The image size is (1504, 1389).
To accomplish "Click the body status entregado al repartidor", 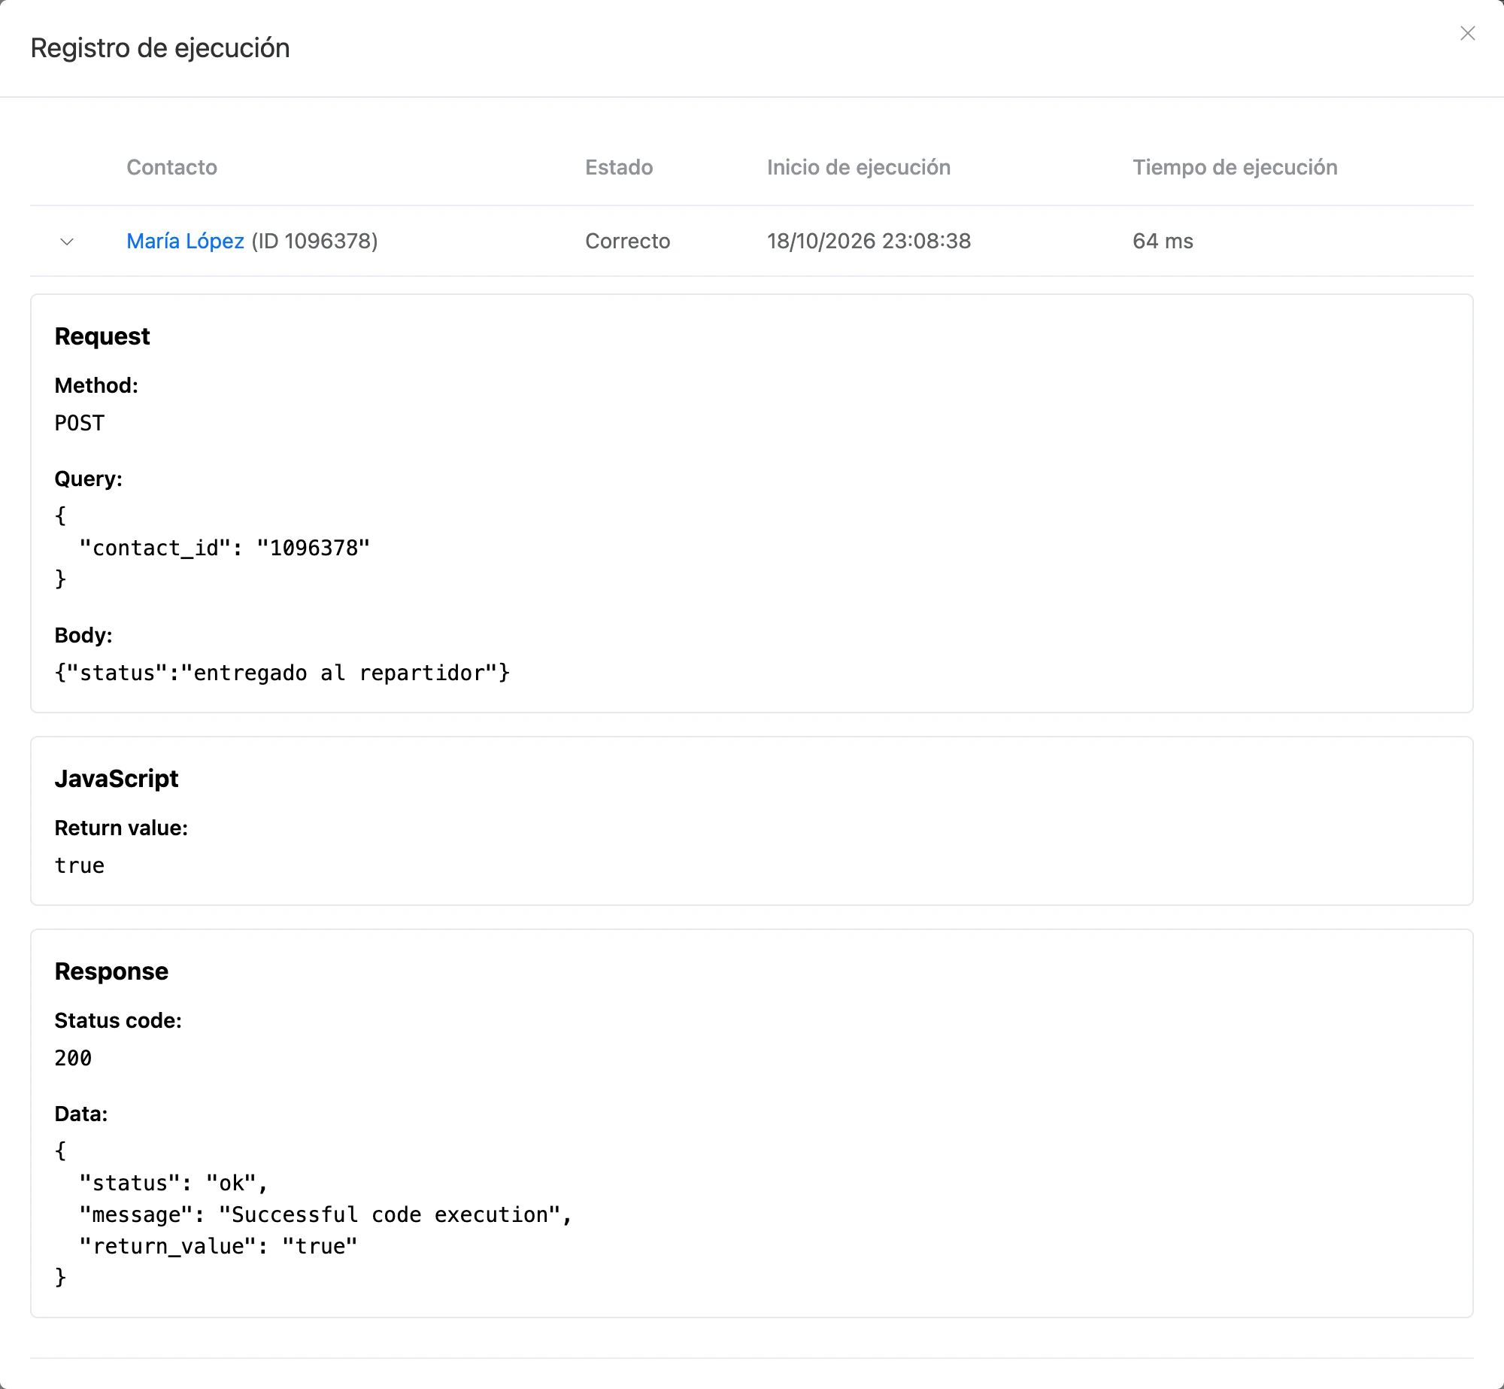I will (282, 673).
